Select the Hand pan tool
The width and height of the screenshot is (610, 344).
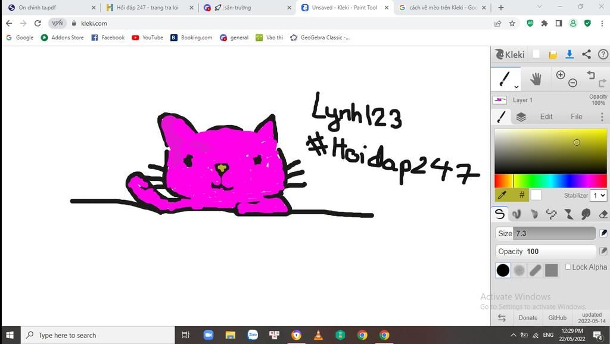[x=536, y=79]
